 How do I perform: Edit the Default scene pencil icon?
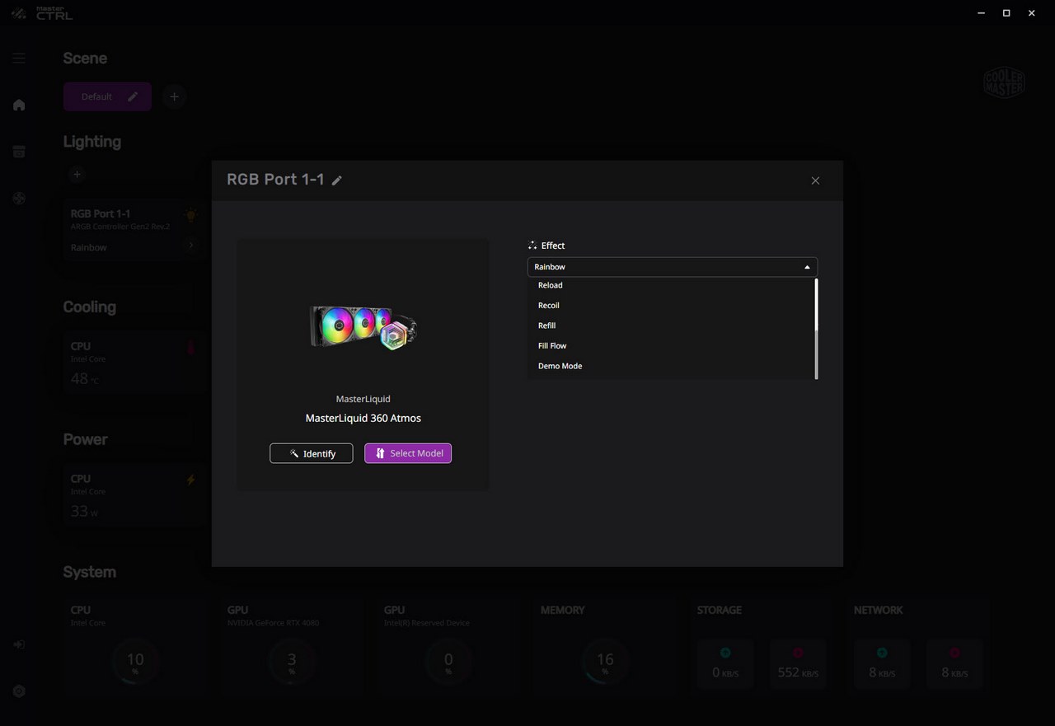coord(133,96)
